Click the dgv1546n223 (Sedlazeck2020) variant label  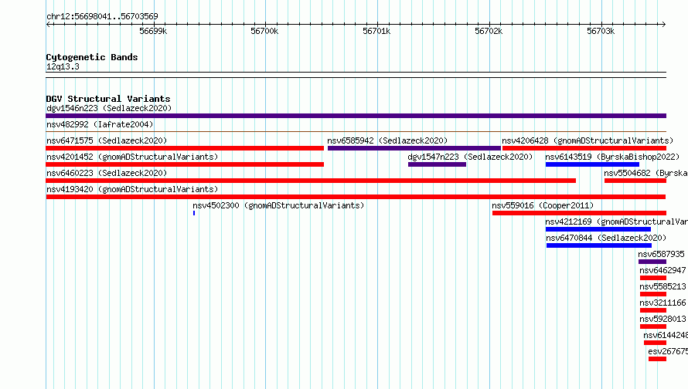[109, 108]
